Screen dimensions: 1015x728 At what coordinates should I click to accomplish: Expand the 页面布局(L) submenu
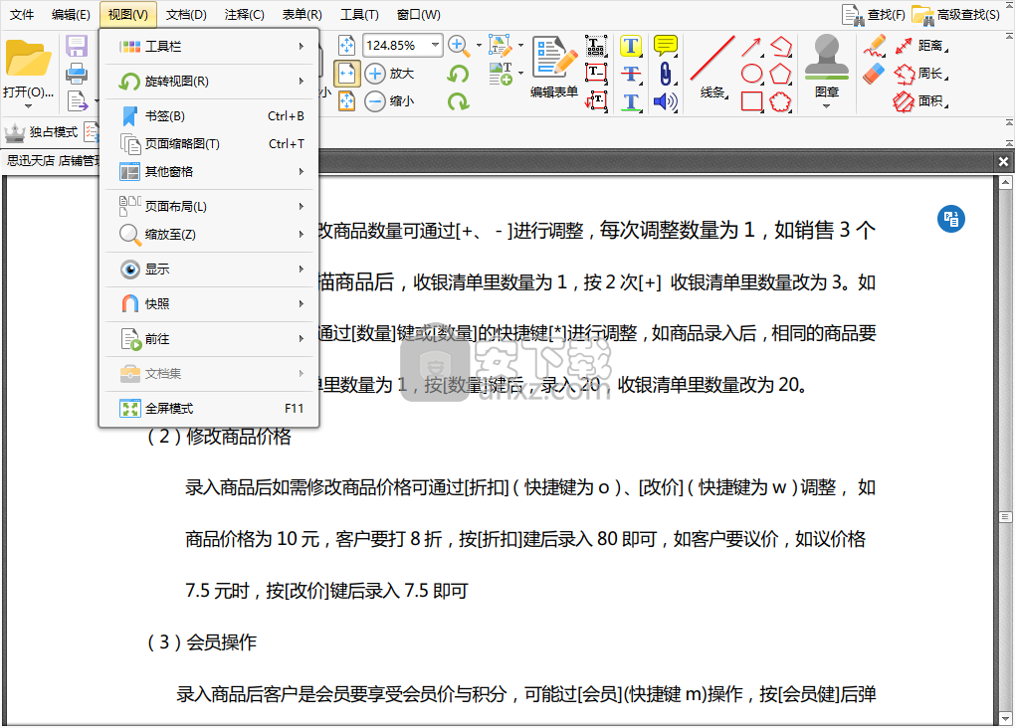click(x=209, y=207)
